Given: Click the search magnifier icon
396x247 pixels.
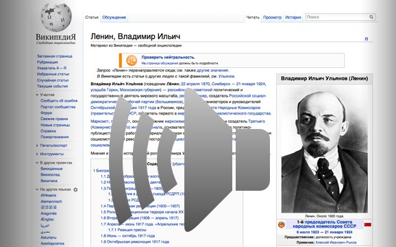Looking at the screenshot, I should 371,17.
